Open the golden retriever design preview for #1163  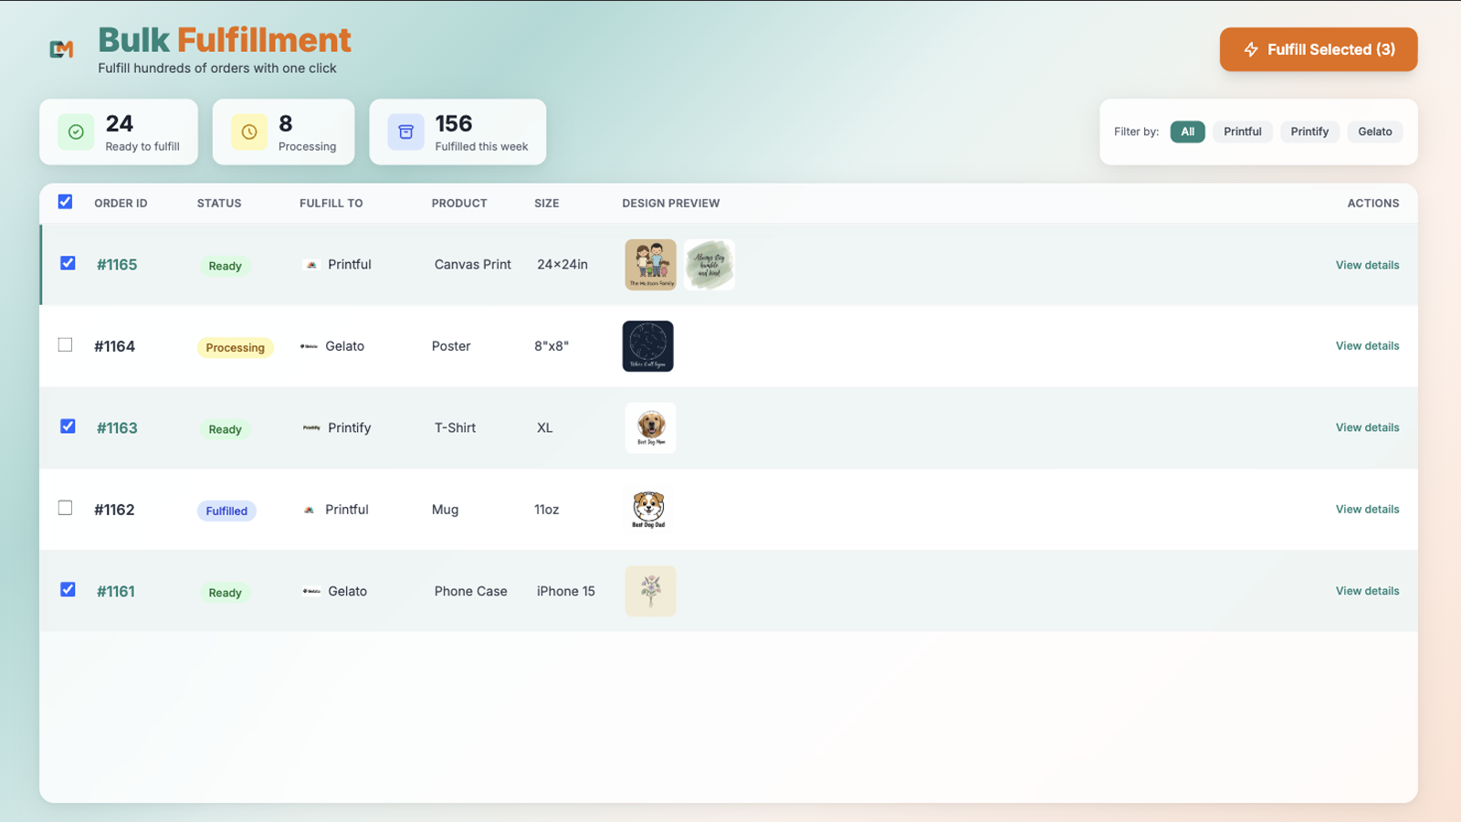pos(651,427)
